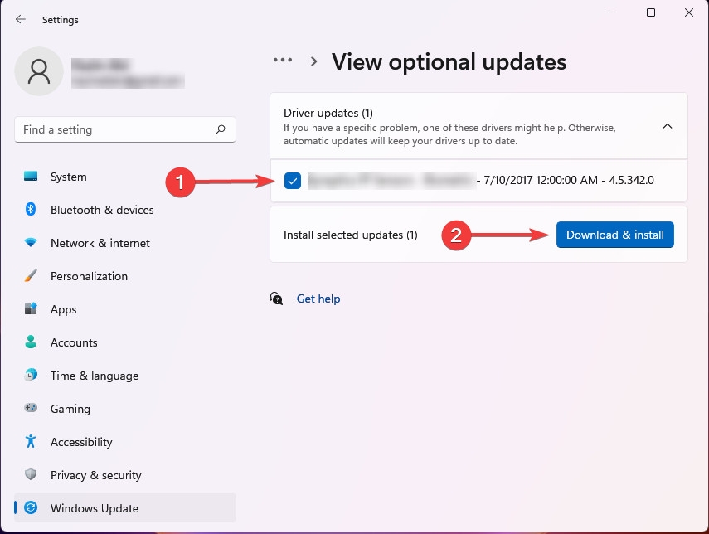The width and height of the screenshot is (709, 534).
Task: Click the Personalization paintbrush icon
Action: [x=31, y=276]
